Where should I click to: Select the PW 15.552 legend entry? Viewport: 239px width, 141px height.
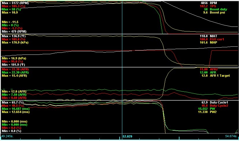click(x=207, y=109)
